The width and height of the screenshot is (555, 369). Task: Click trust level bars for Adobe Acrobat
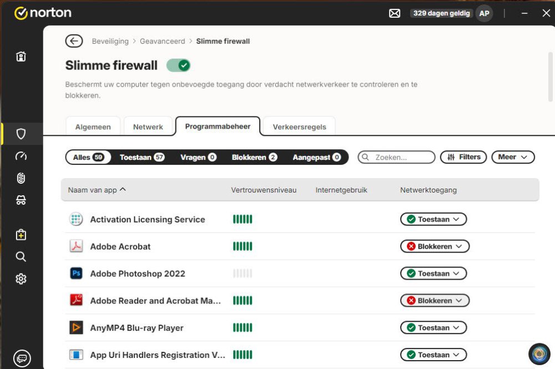[x=243, y=246]
